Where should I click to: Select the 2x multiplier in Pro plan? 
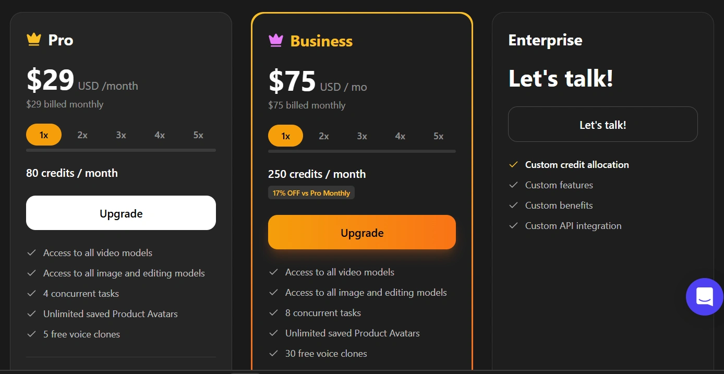click(82, 135)
